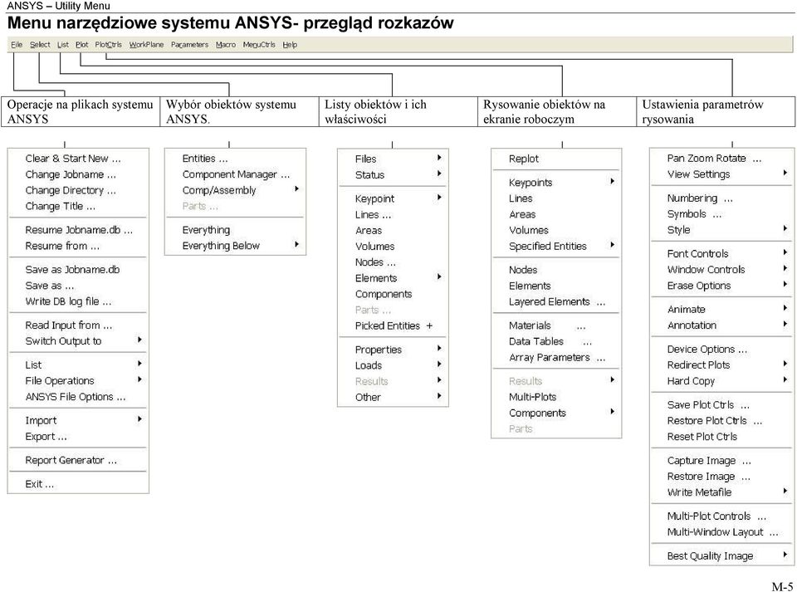Screen dimensions: 797x592
Task: Click Multi-Plots entry
Action: point(556,397)
